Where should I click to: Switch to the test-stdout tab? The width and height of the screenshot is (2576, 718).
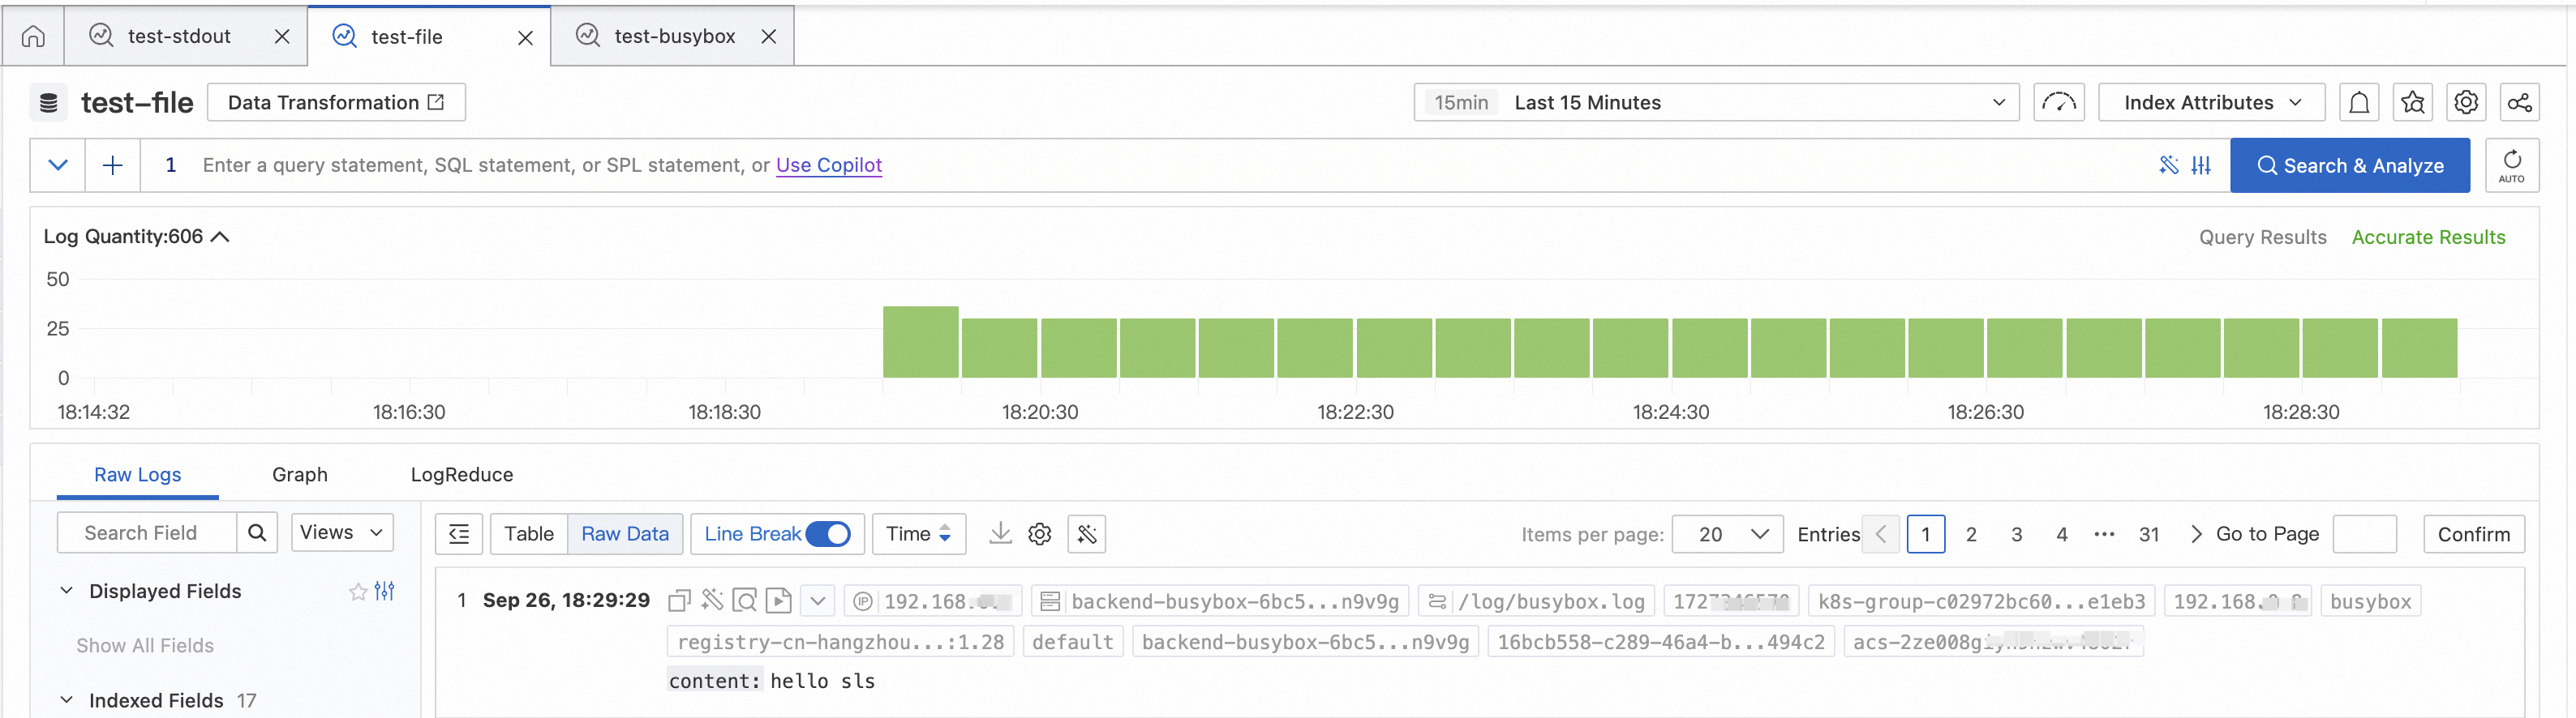tap(178, 37)
